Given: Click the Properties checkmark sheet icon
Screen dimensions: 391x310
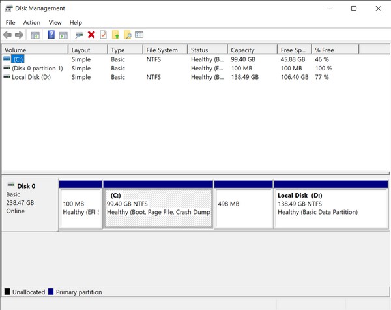Looking at the screenshot, I should click(x=103, y=35).
